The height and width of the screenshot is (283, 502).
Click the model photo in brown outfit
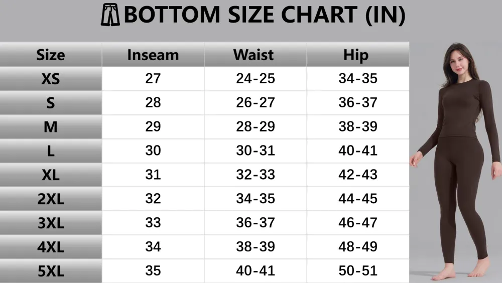click(458, 161)
